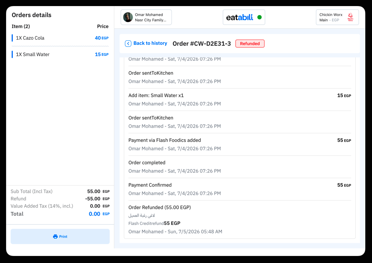Click the Chickin Worx logo icon
372x263 pixels.
[x=350, y=17]
